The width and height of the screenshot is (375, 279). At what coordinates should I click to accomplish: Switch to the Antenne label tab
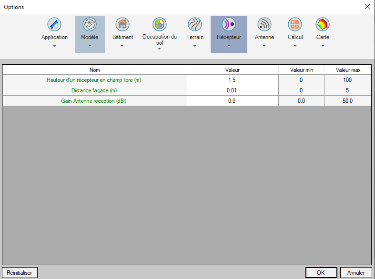264,37
